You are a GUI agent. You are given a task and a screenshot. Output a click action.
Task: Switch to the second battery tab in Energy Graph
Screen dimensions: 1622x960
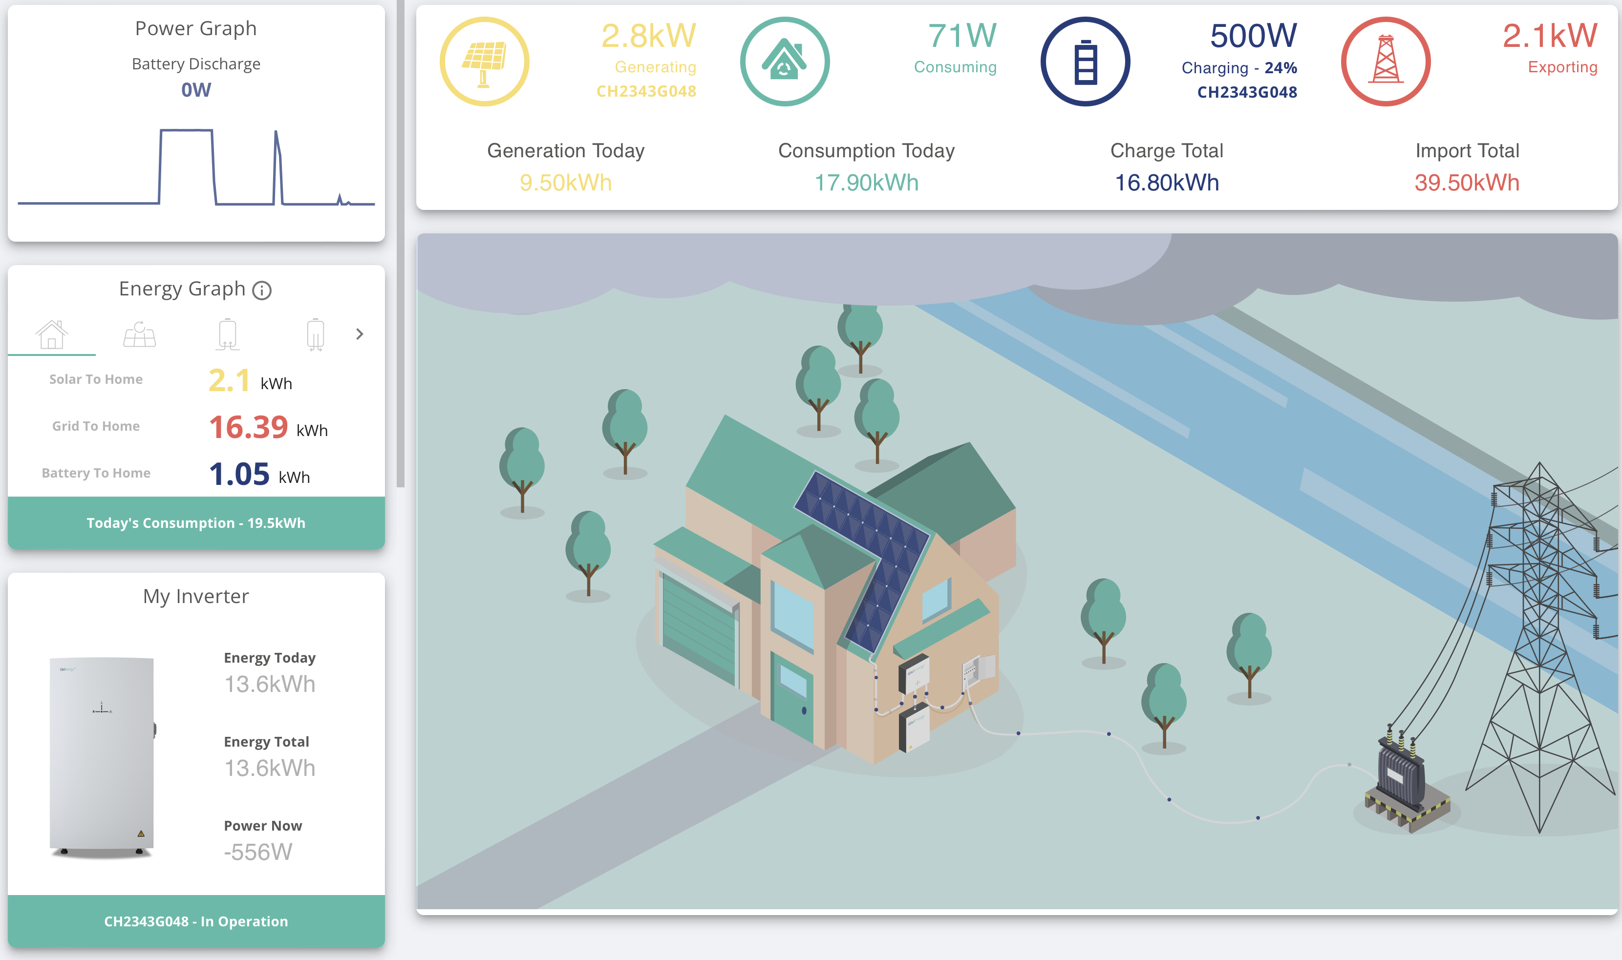[315, 334]
